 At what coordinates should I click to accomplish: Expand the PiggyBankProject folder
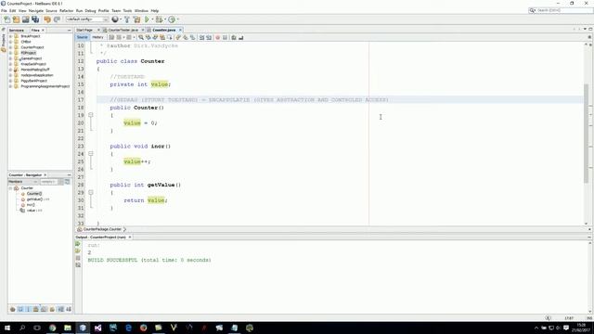pyautogui.click(x=10, y=81)
